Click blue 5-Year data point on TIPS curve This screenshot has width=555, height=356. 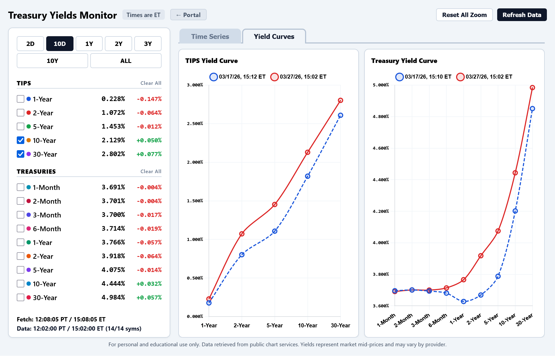point(275,231)
